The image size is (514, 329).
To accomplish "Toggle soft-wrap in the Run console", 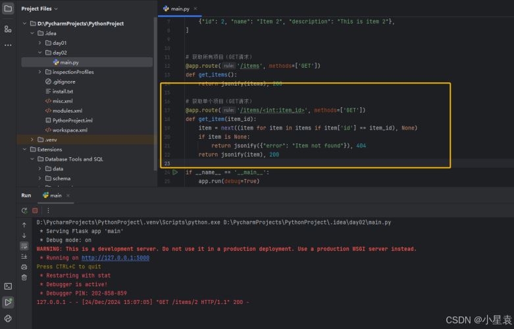I will pos(24,245).
